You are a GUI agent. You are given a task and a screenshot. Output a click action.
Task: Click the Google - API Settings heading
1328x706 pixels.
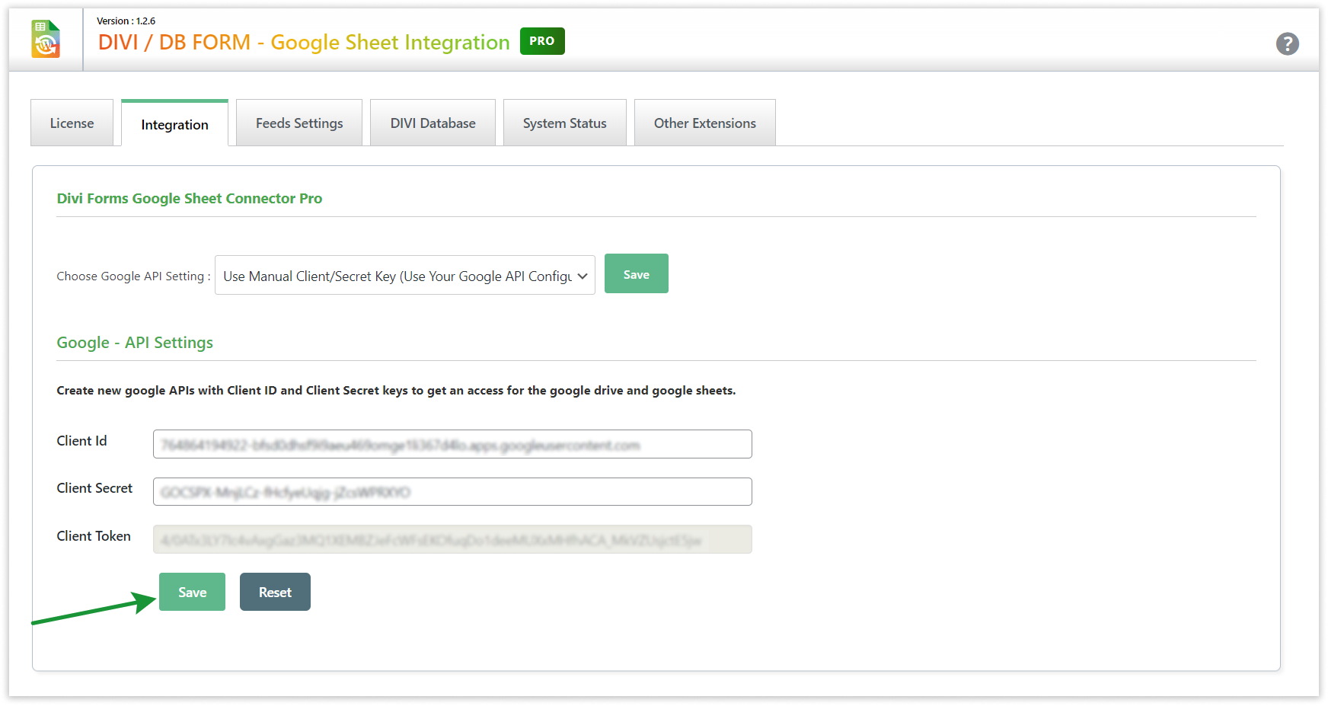(x=135, y=343)
